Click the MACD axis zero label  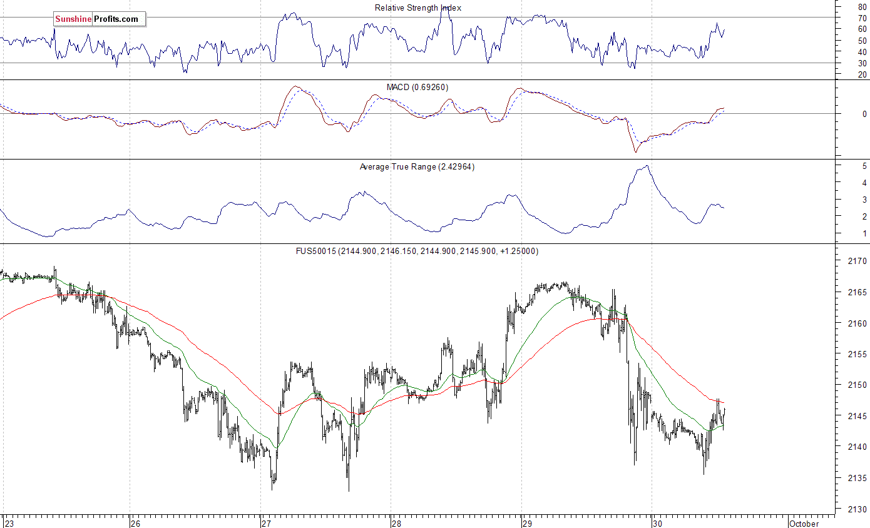click(864, 114)
